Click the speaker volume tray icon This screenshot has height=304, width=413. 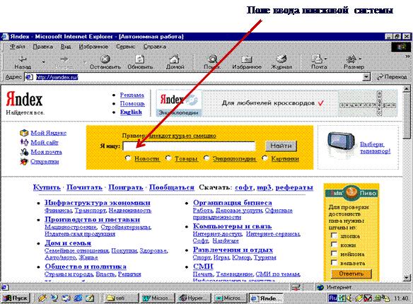click(349, 298)
